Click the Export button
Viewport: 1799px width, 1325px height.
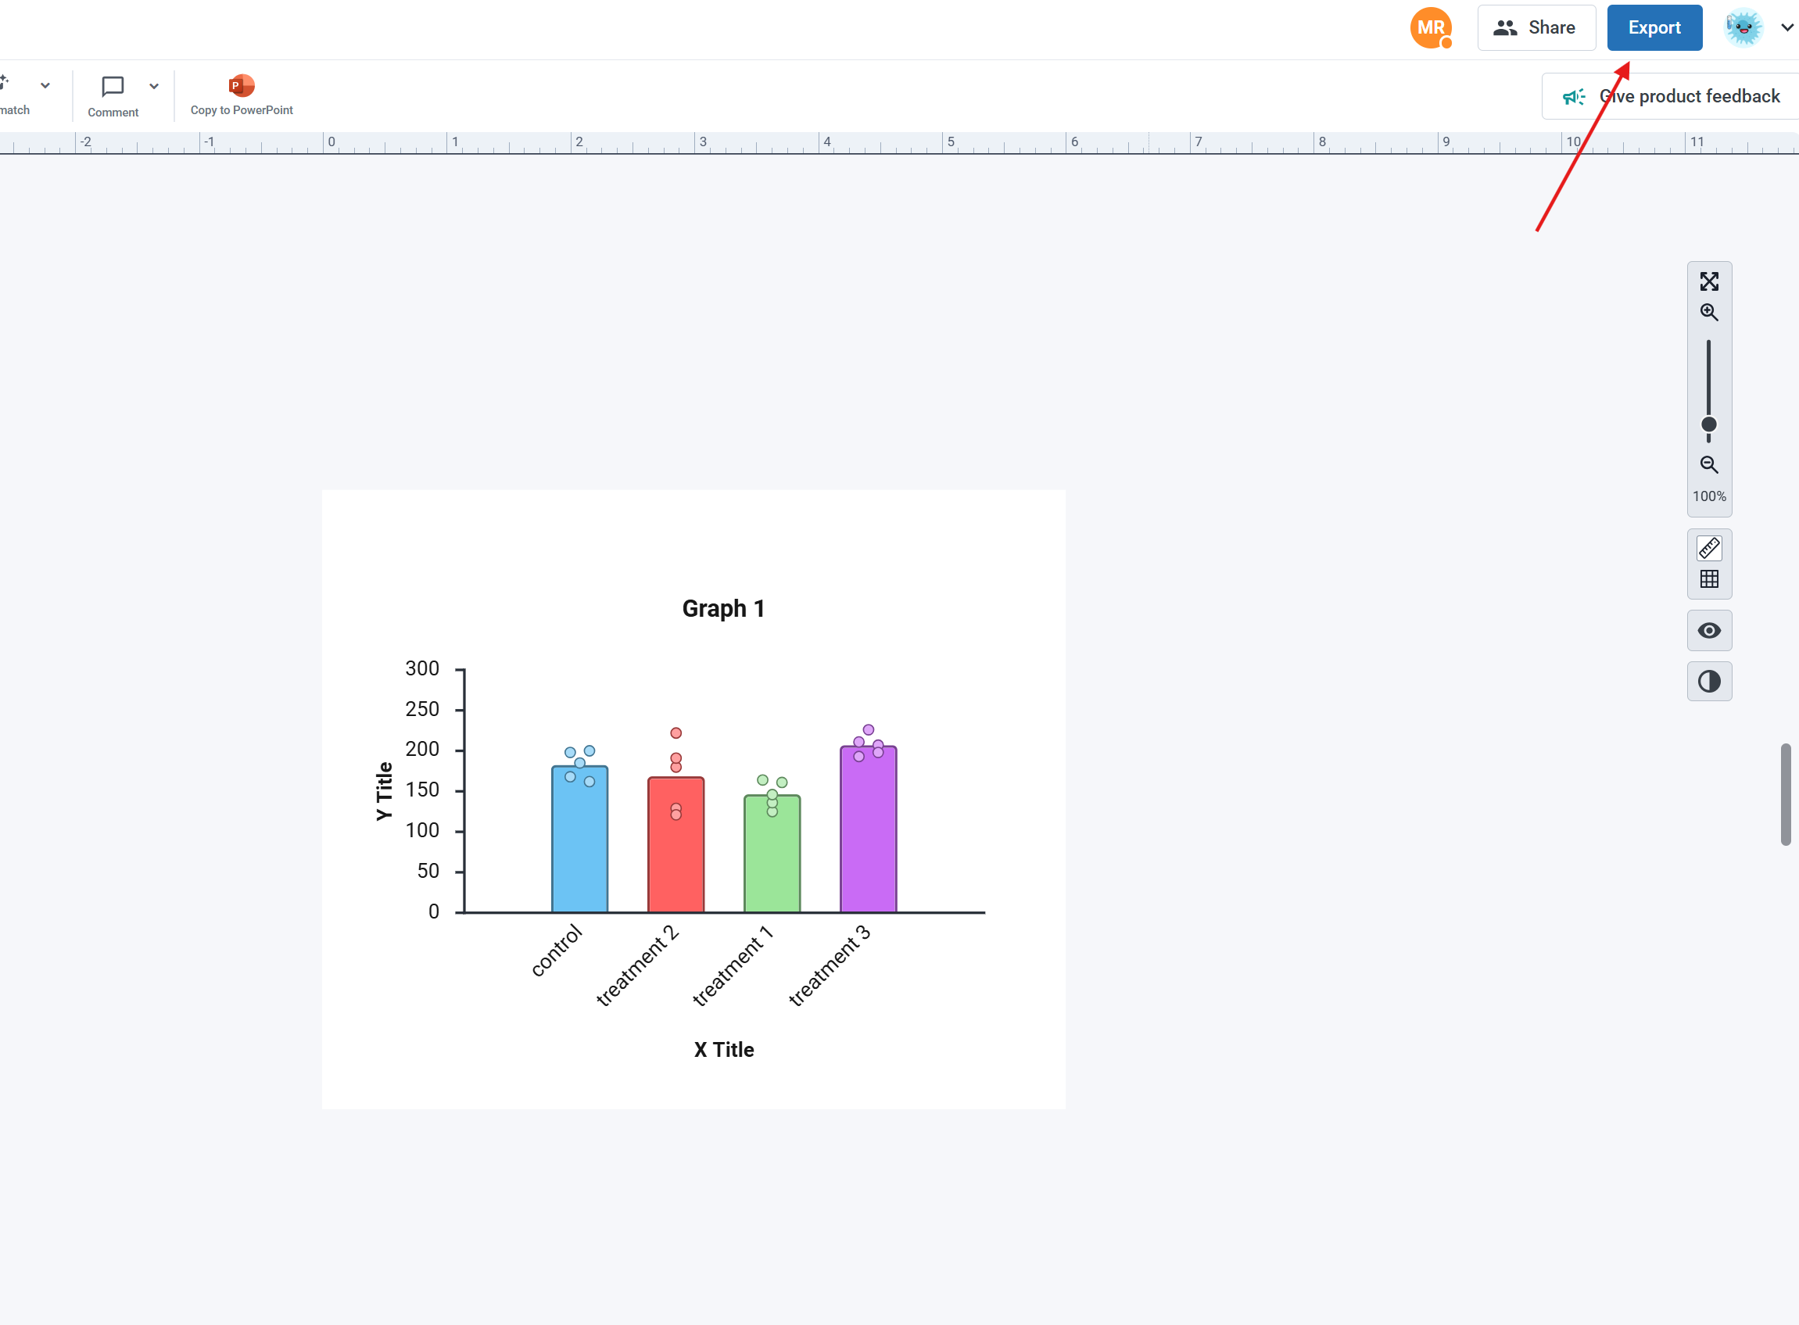(x=1654, y=27)
